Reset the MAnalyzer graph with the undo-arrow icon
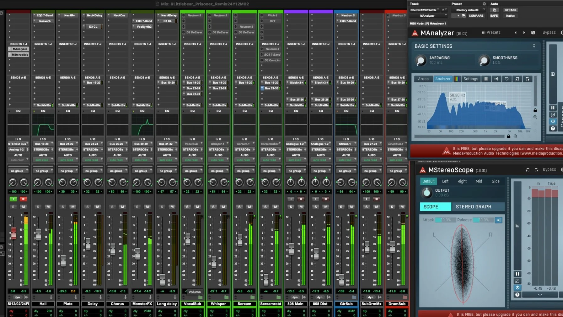 pos(507,79)
